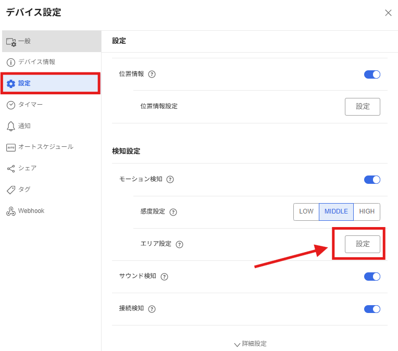Go to オートスケジュール in the sidebar

pos(45,147)
